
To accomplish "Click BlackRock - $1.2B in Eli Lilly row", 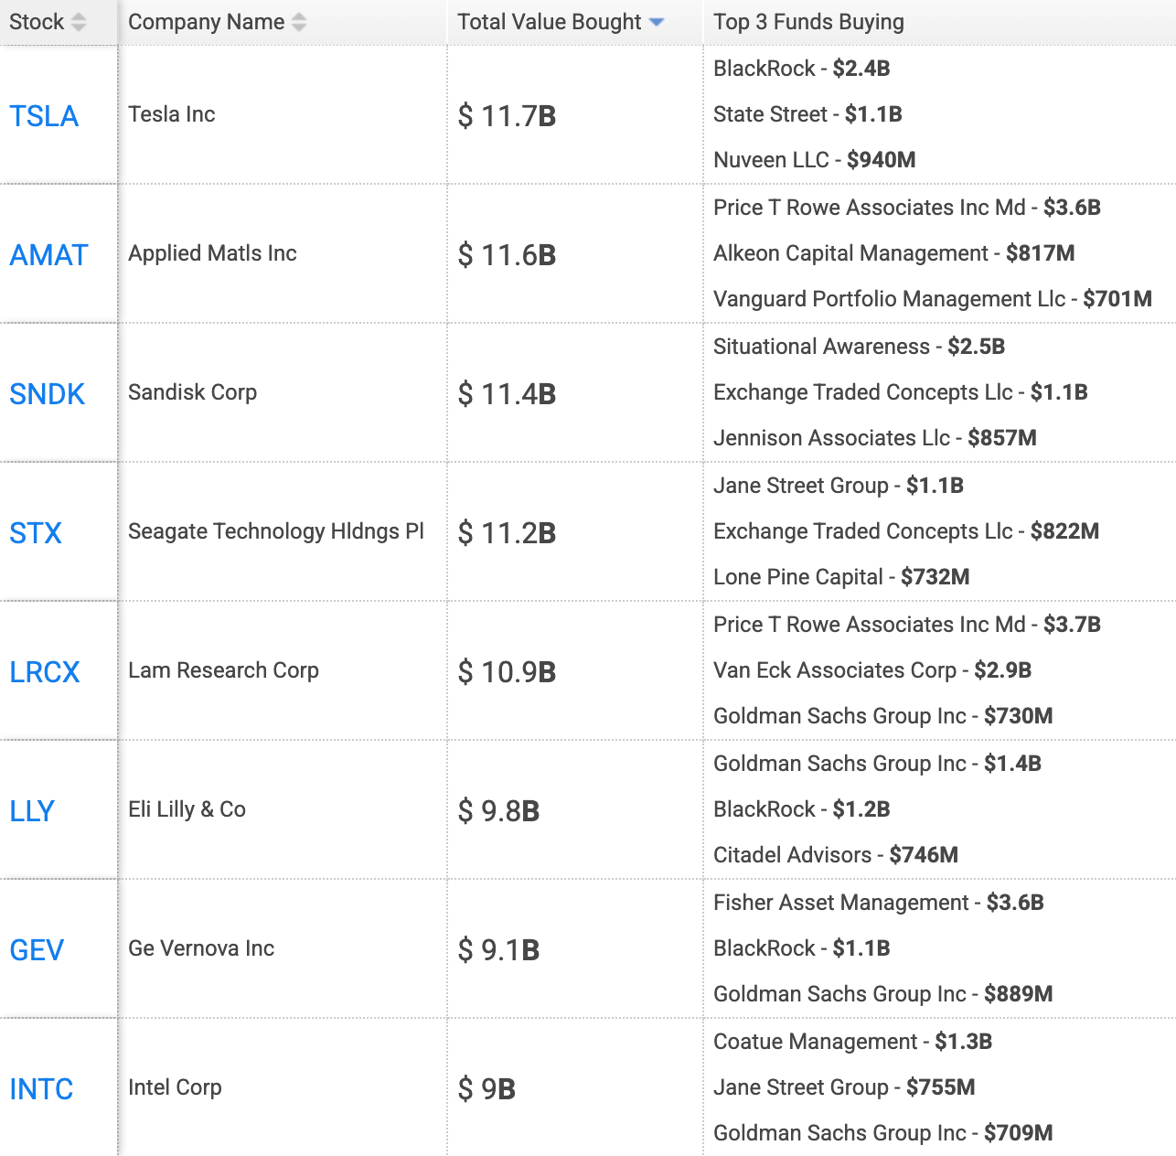I will point(802,809).
